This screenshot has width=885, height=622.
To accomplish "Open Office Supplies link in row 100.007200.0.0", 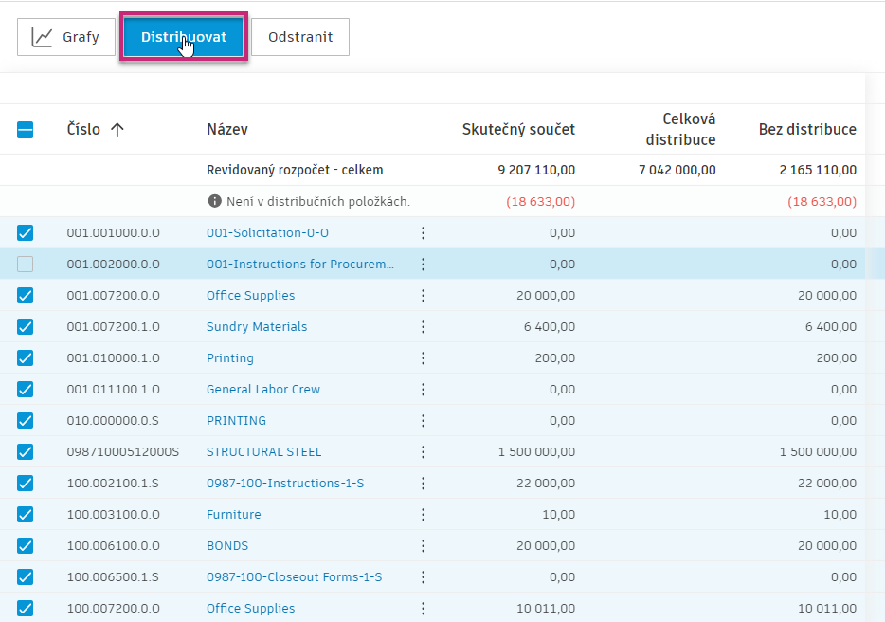I will tap(250, 609).
